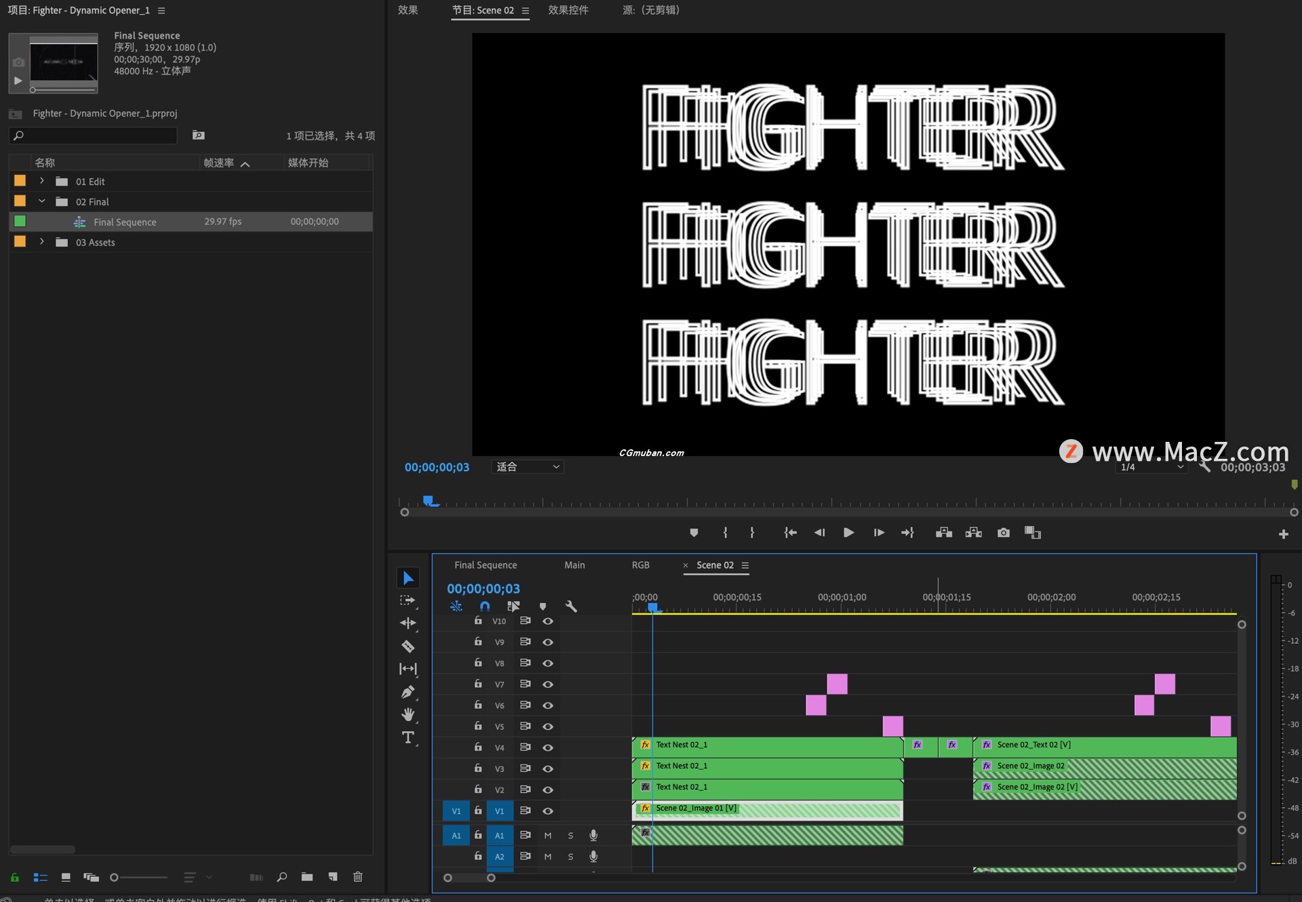Click the Extract button
Viewport: 1302px width, 902px height.
click(974, 533)
